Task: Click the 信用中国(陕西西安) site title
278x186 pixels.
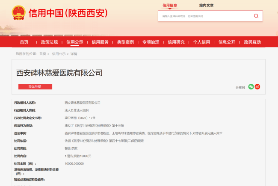Action: point(68,13)
